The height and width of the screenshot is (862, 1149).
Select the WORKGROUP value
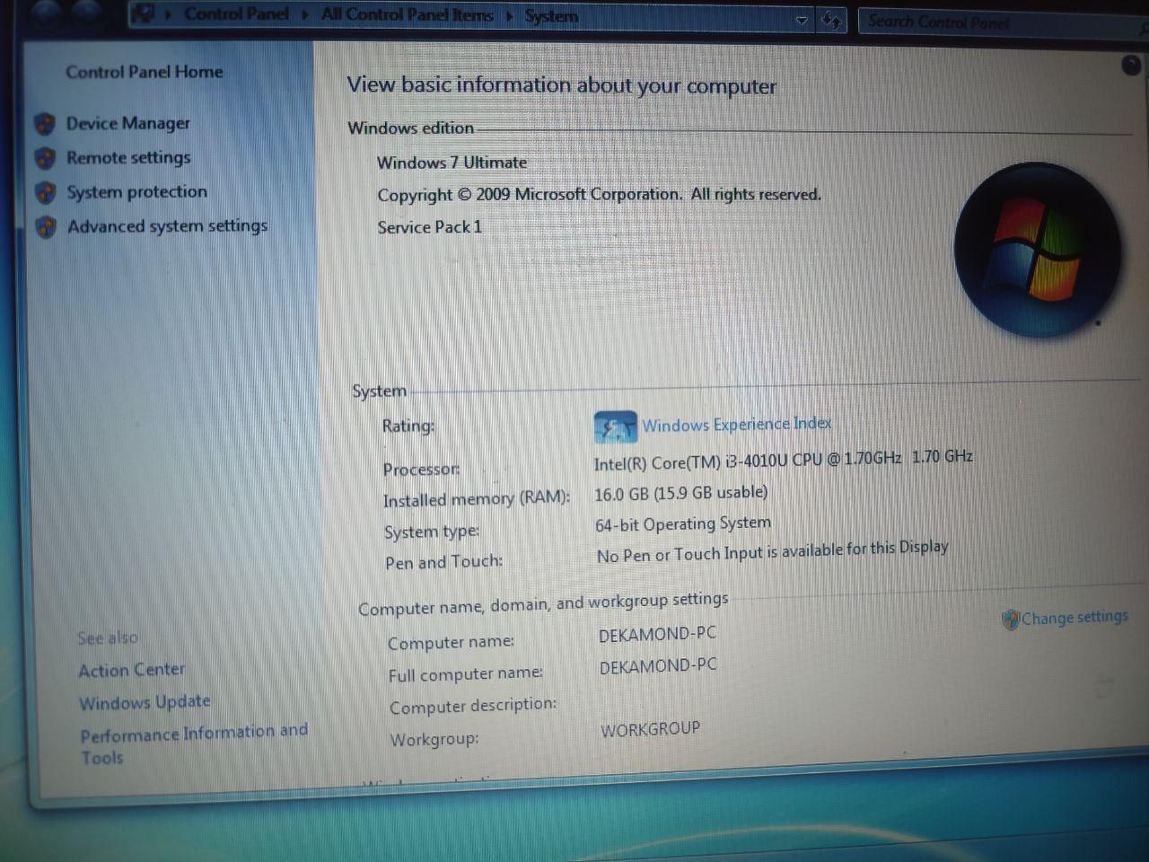(x=650, y=729)
